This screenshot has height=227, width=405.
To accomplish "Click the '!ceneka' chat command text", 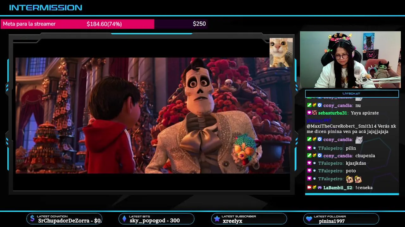I will (364, 188).
